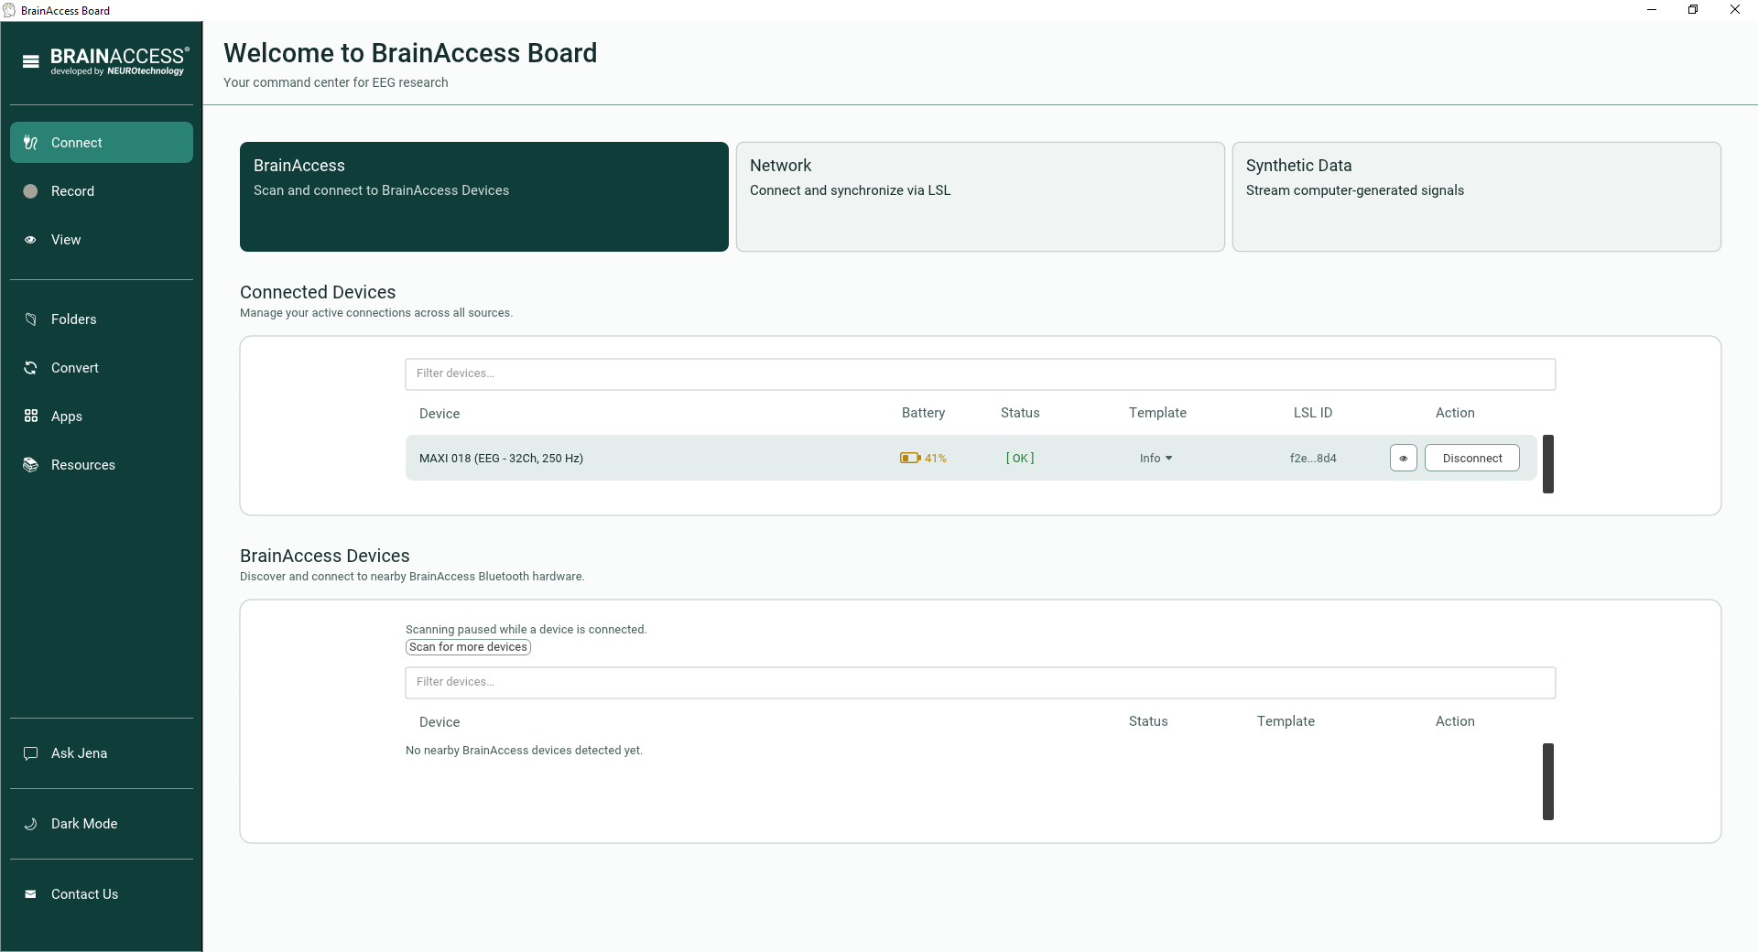Image resolution: width=1758 pixels, height=952 pixels.
Task: Click the Record circle icon
Action: tap(30, 191)
